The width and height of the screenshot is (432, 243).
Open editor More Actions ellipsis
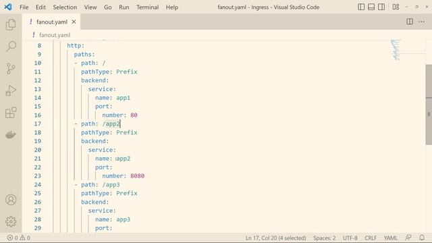[421, 22]
